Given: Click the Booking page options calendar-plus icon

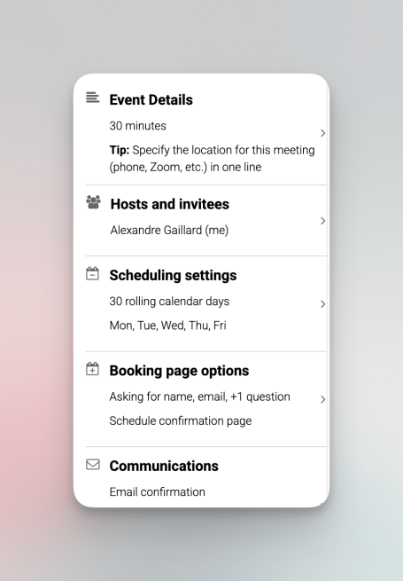Looking at the screenshot, I should point(92,369).
